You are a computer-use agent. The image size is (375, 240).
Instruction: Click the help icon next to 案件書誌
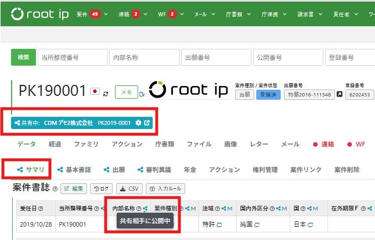pyautogui.click(x=55, y=189)
